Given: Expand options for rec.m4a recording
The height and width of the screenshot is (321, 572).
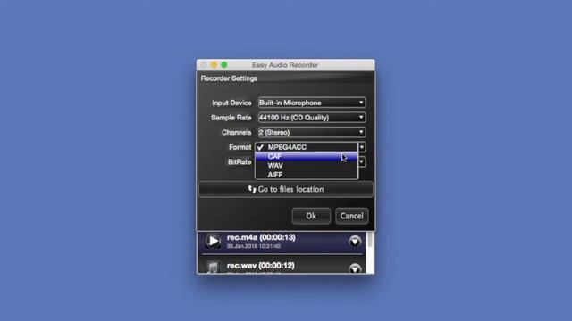Looking at the screenshot, I should (x=355, y=242).
